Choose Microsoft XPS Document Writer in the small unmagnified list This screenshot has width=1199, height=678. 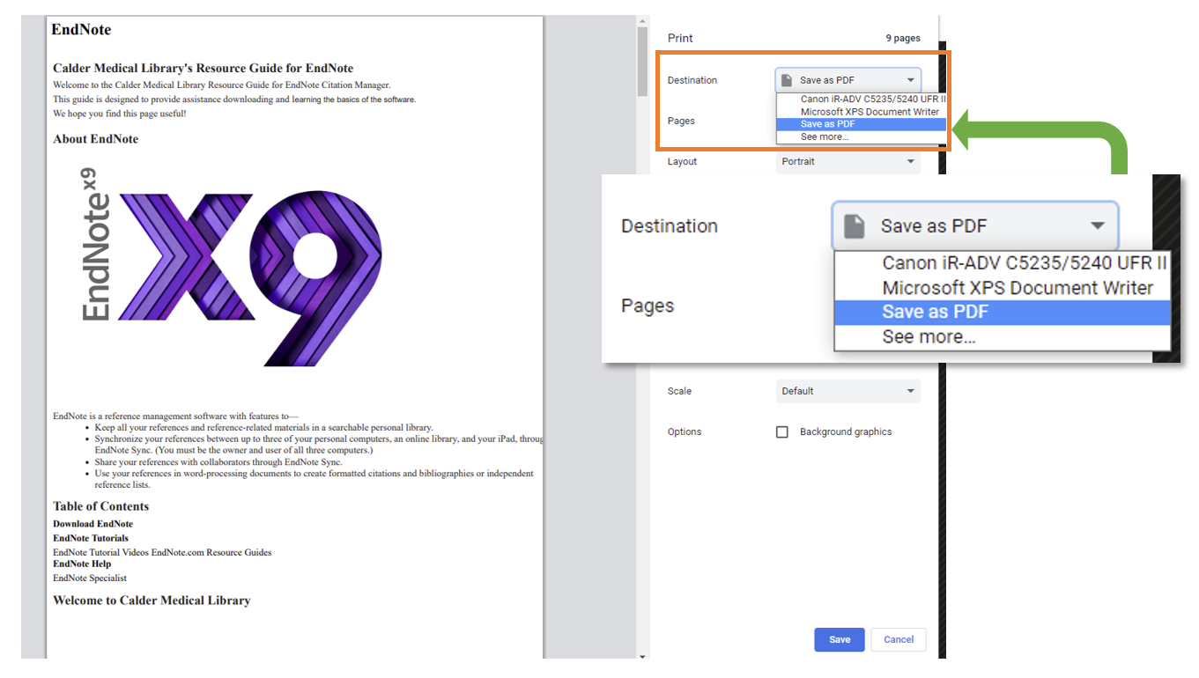pyautogui.click(x=862, y=112)
